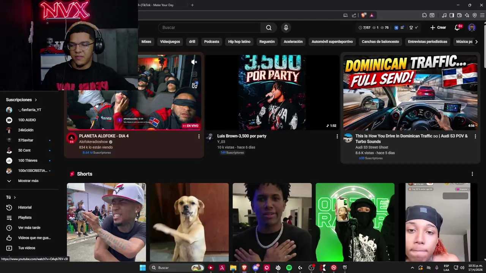Open the account avatar menu
This screenshot has height=273, width=486.
[472, 27]
